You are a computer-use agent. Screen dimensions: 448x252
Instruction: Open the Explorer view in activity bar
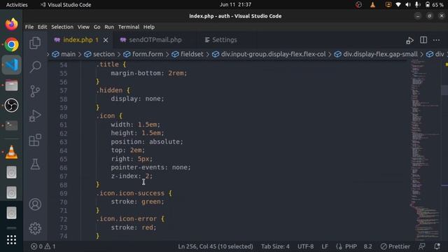35,43
